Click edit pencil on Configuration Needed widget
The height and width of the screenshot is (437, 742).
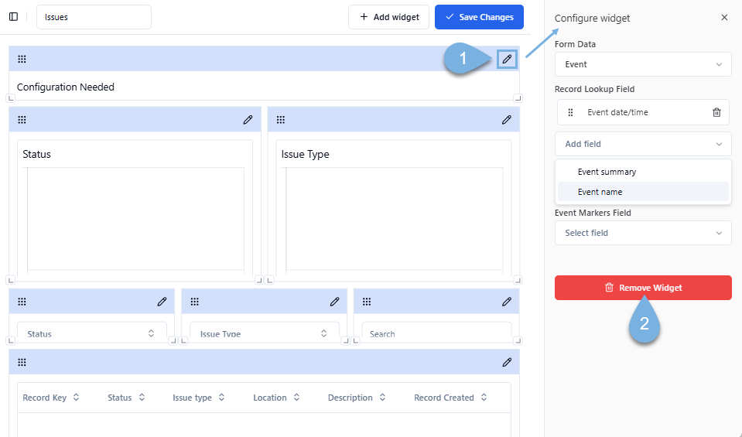(x=507, y=59)
